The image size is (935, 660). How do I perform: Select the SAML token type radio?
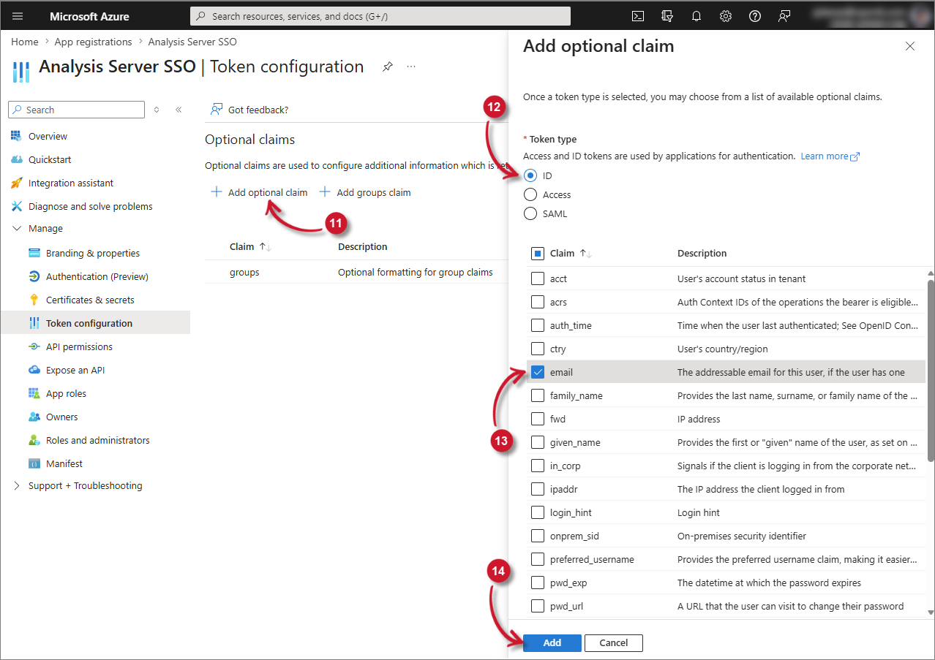pyautogui.click(x=530, y=213)
